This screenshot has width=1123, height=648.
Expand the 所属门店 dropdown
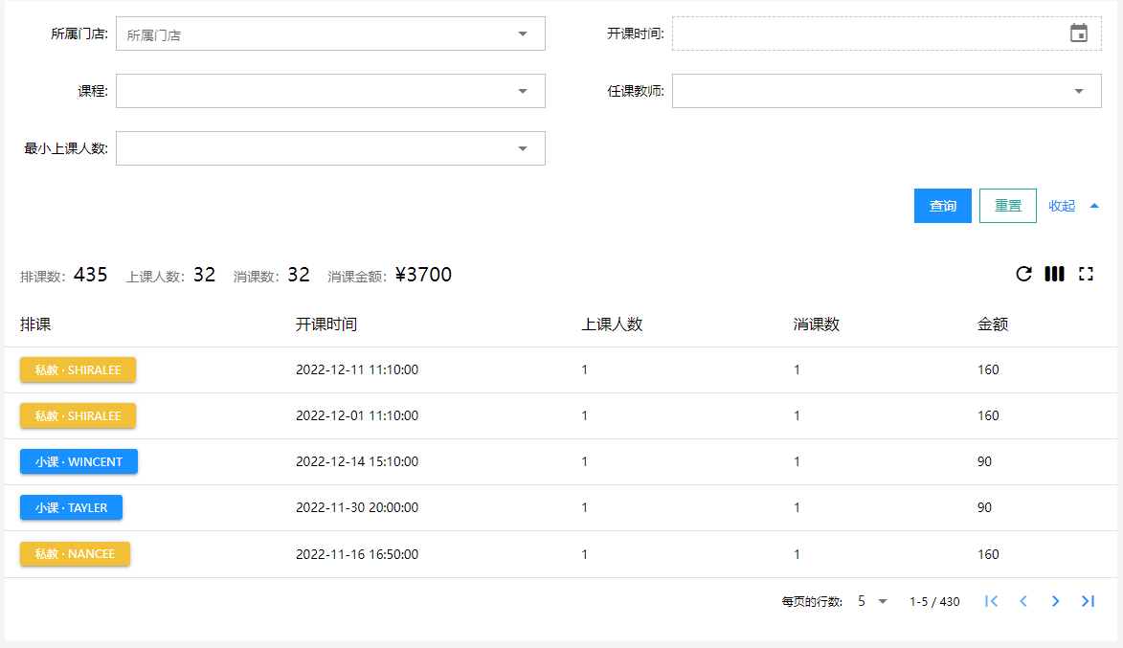[523, 34]
